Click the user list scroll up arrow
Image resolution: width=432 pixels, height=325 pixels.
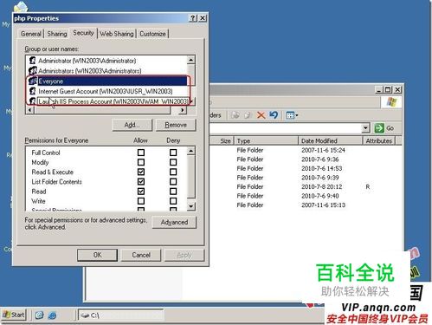click(191, 60)
